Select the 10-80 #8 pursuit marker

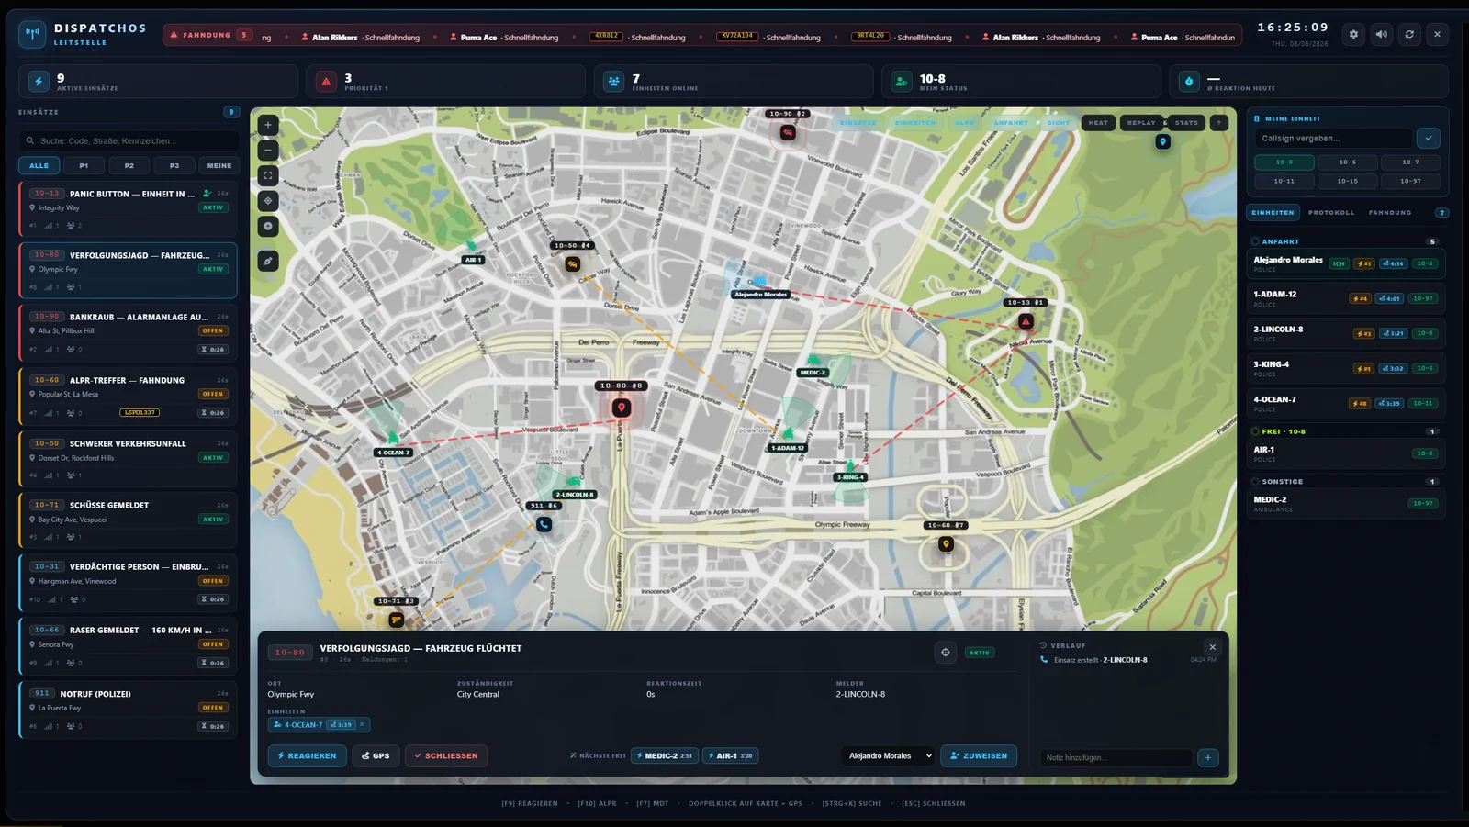[622, 407]
